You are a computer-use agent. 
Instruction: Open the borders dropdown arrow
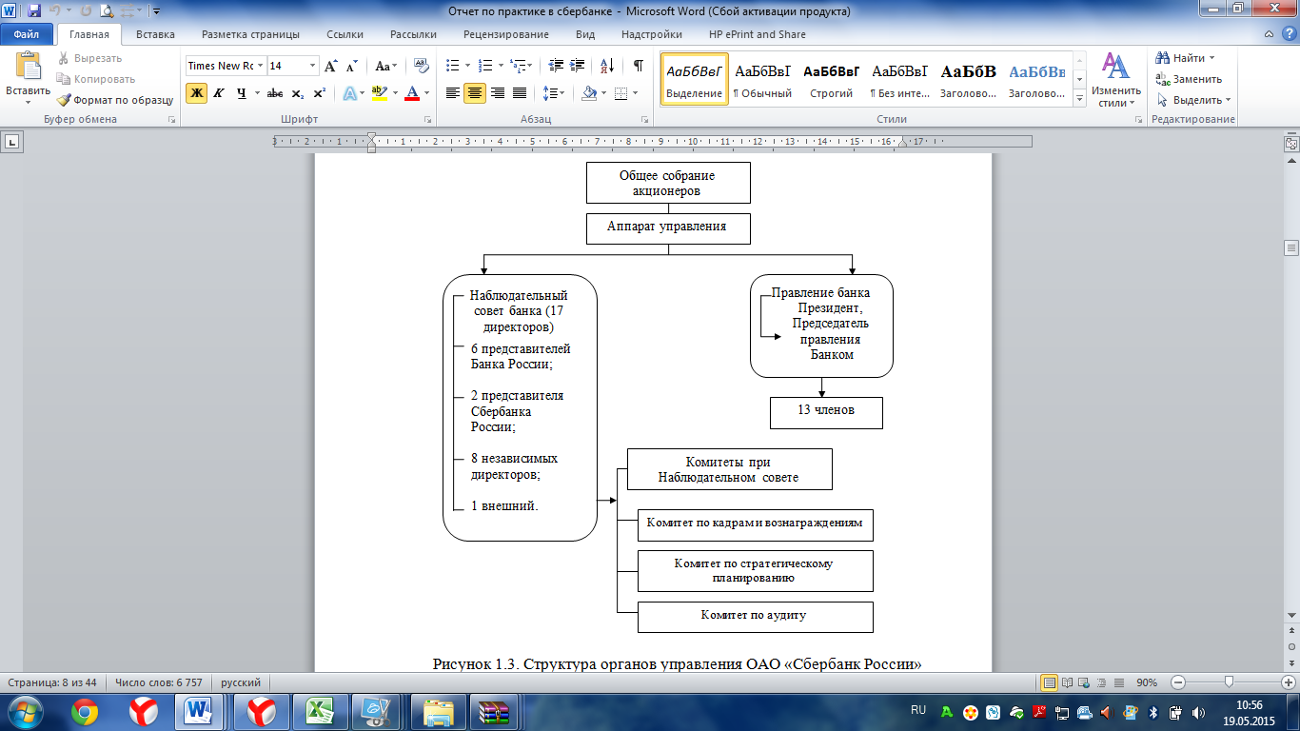coord(636,93)
